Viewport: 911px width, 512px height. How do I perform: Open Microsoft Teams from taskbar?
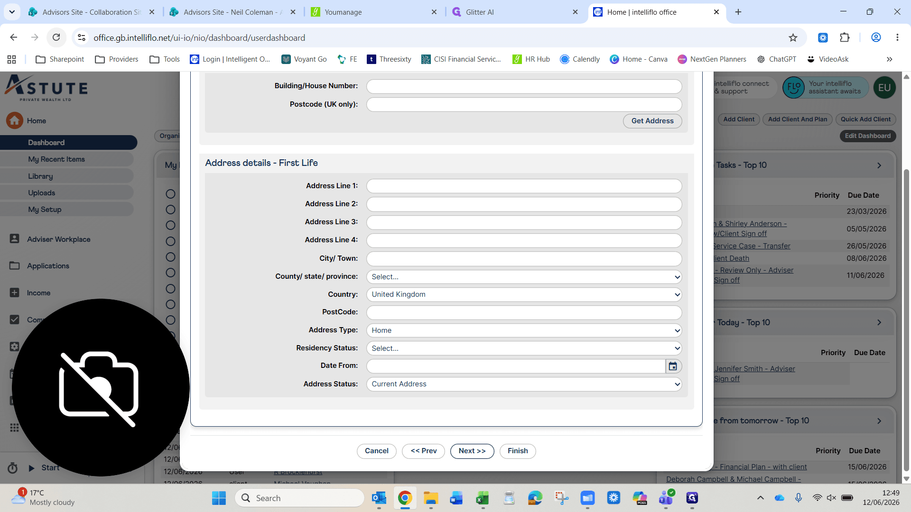(666, 498)
